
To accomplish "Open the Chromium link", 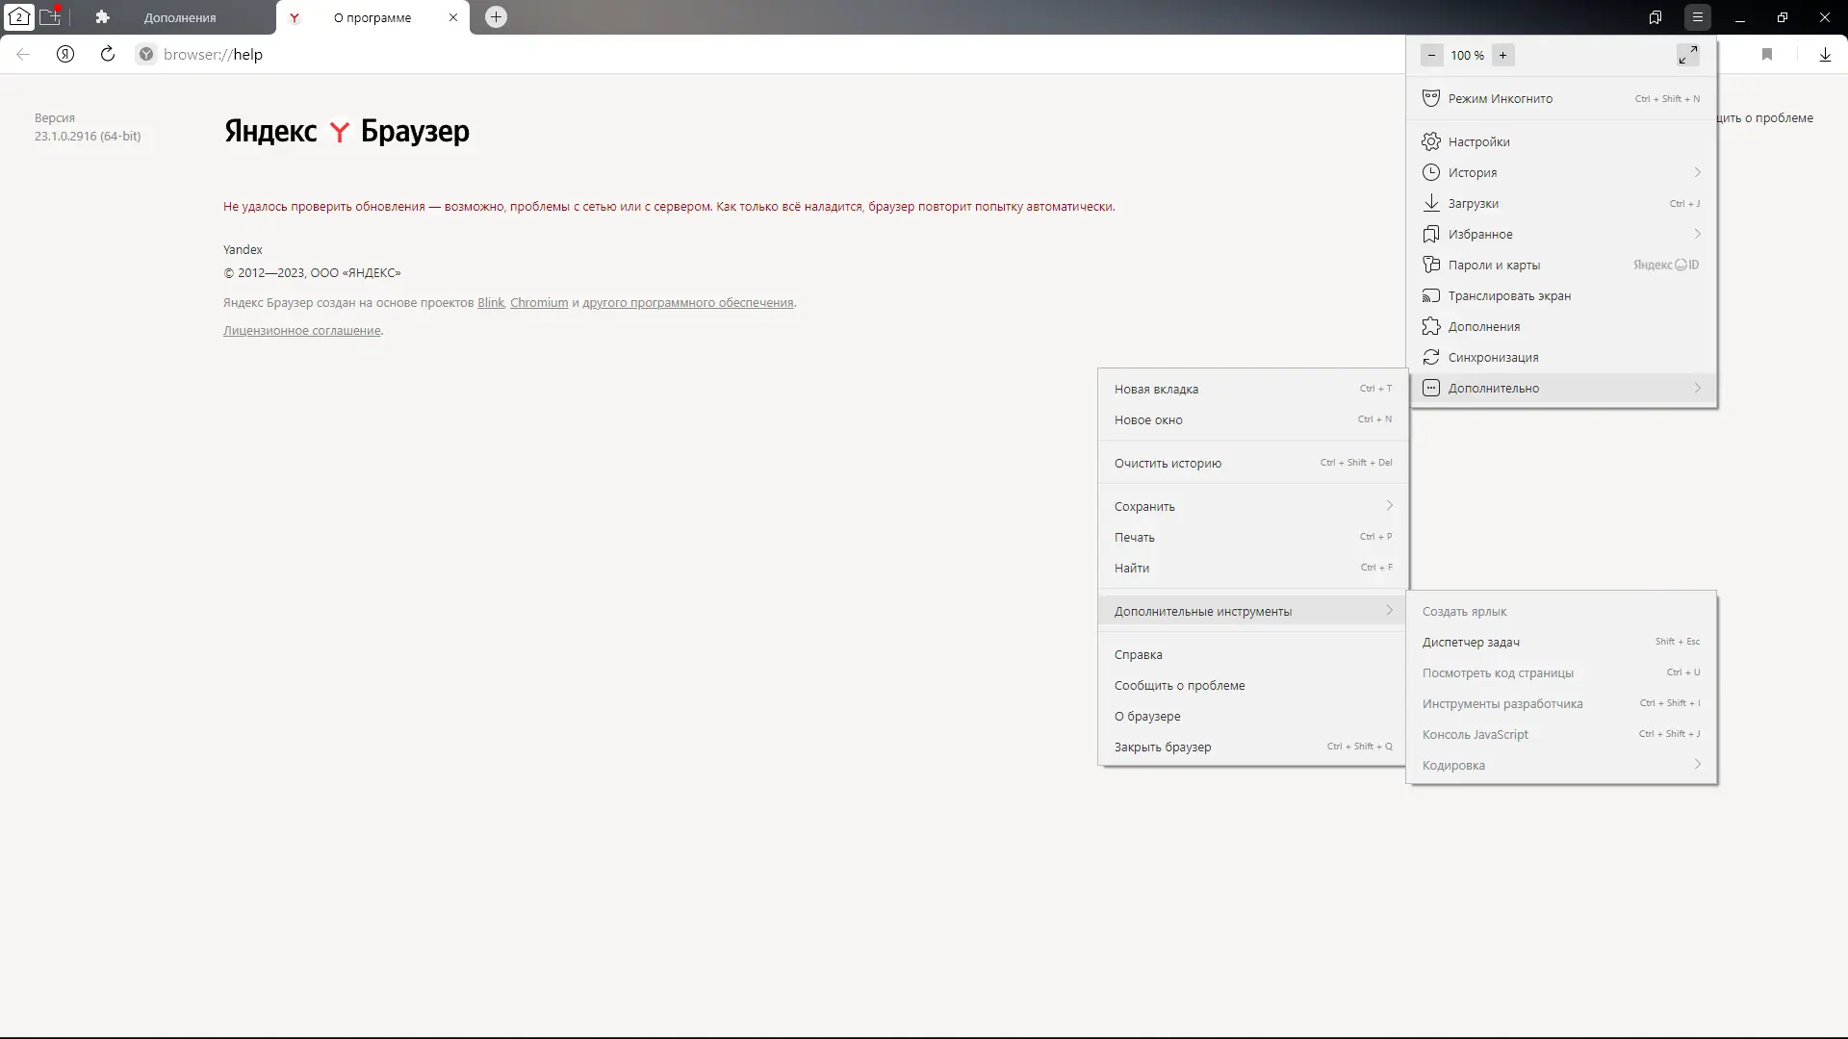I will pos(538,302).
